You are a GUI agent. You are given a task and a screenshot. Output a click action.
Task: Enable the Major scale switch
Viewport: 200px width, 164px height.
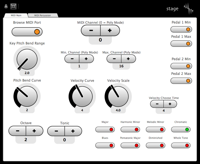(105, 129)
